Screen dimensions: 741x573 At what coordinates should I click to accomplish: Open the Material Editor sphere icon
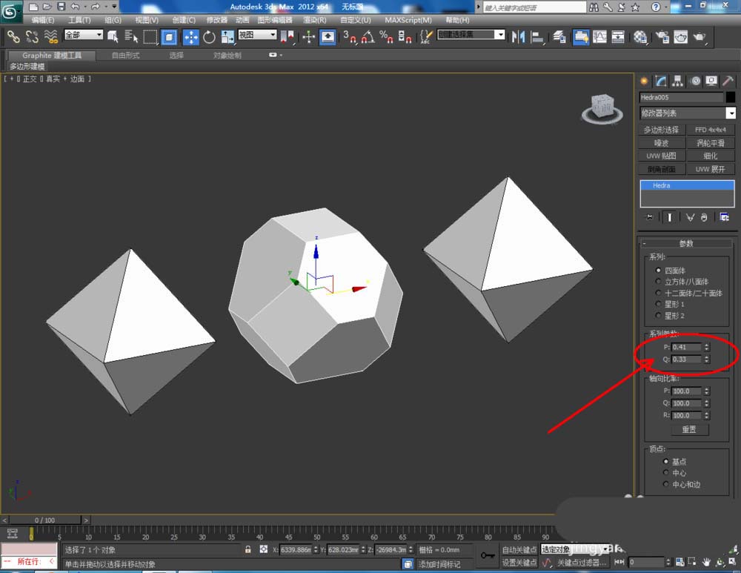pyautogui.click(x=640, y=37)
